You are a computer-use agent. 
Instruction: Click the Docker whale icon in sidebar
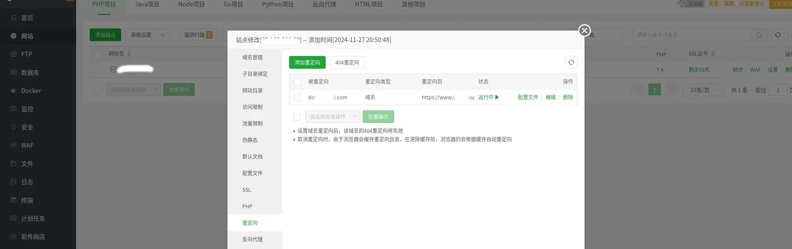point(14,91)
